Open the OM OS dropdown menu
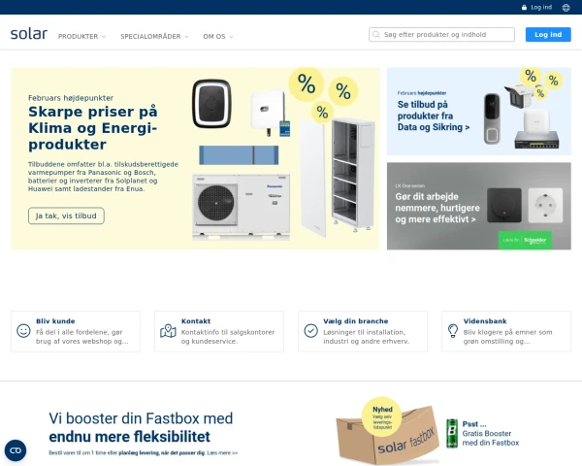The image size is (582, 466). [218, 37]
